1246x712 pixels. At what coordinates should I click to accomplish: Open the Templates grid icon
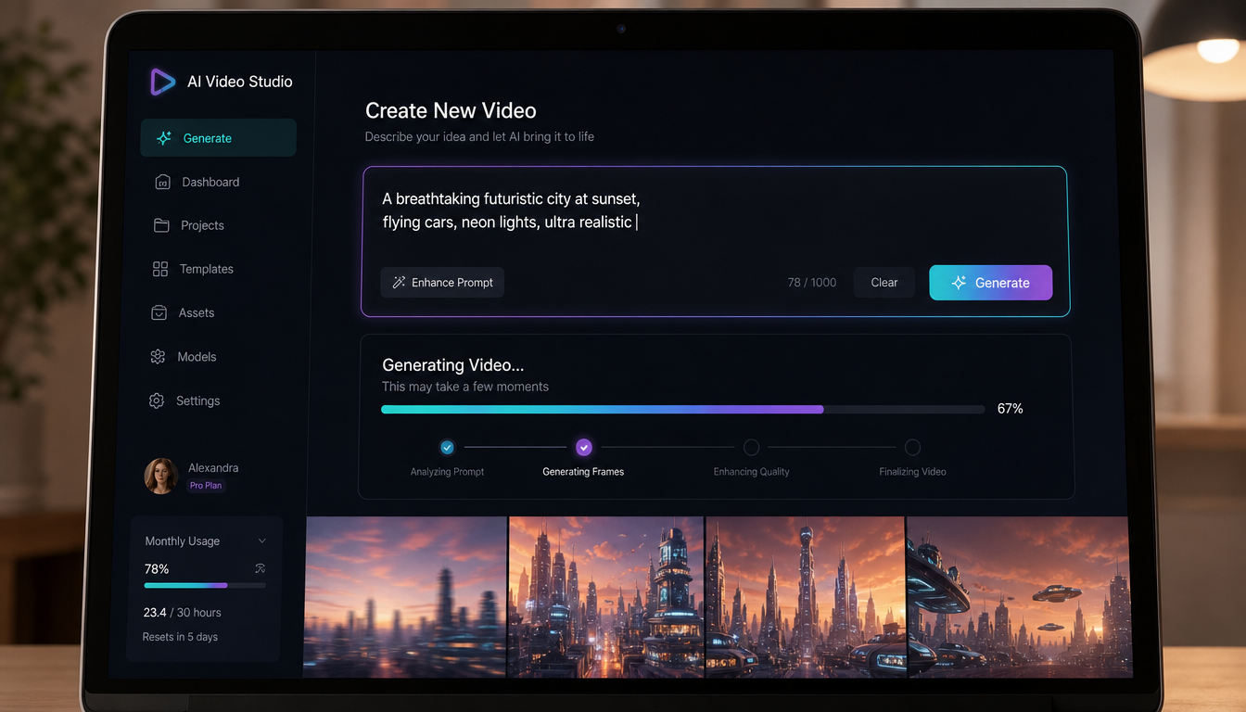coord(160,269)
